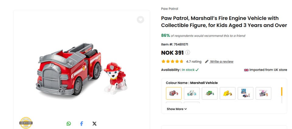Choose the green recycling truck colour option

(x=210, y=93)
